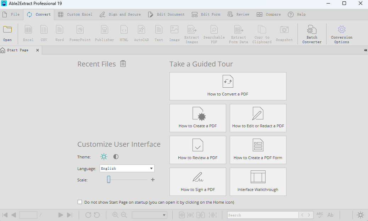The image size is (368, 221).
Task: Click the brightness icon in status bar
Action: [360, 215]
